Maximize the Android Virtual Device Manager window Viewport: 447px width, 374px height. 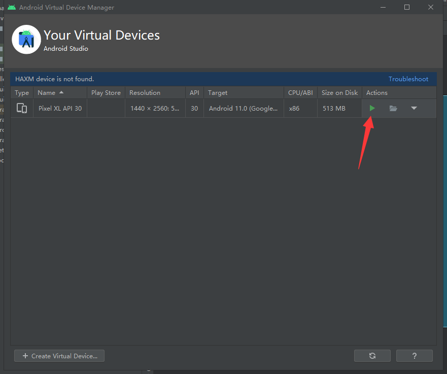coord(407,7)
